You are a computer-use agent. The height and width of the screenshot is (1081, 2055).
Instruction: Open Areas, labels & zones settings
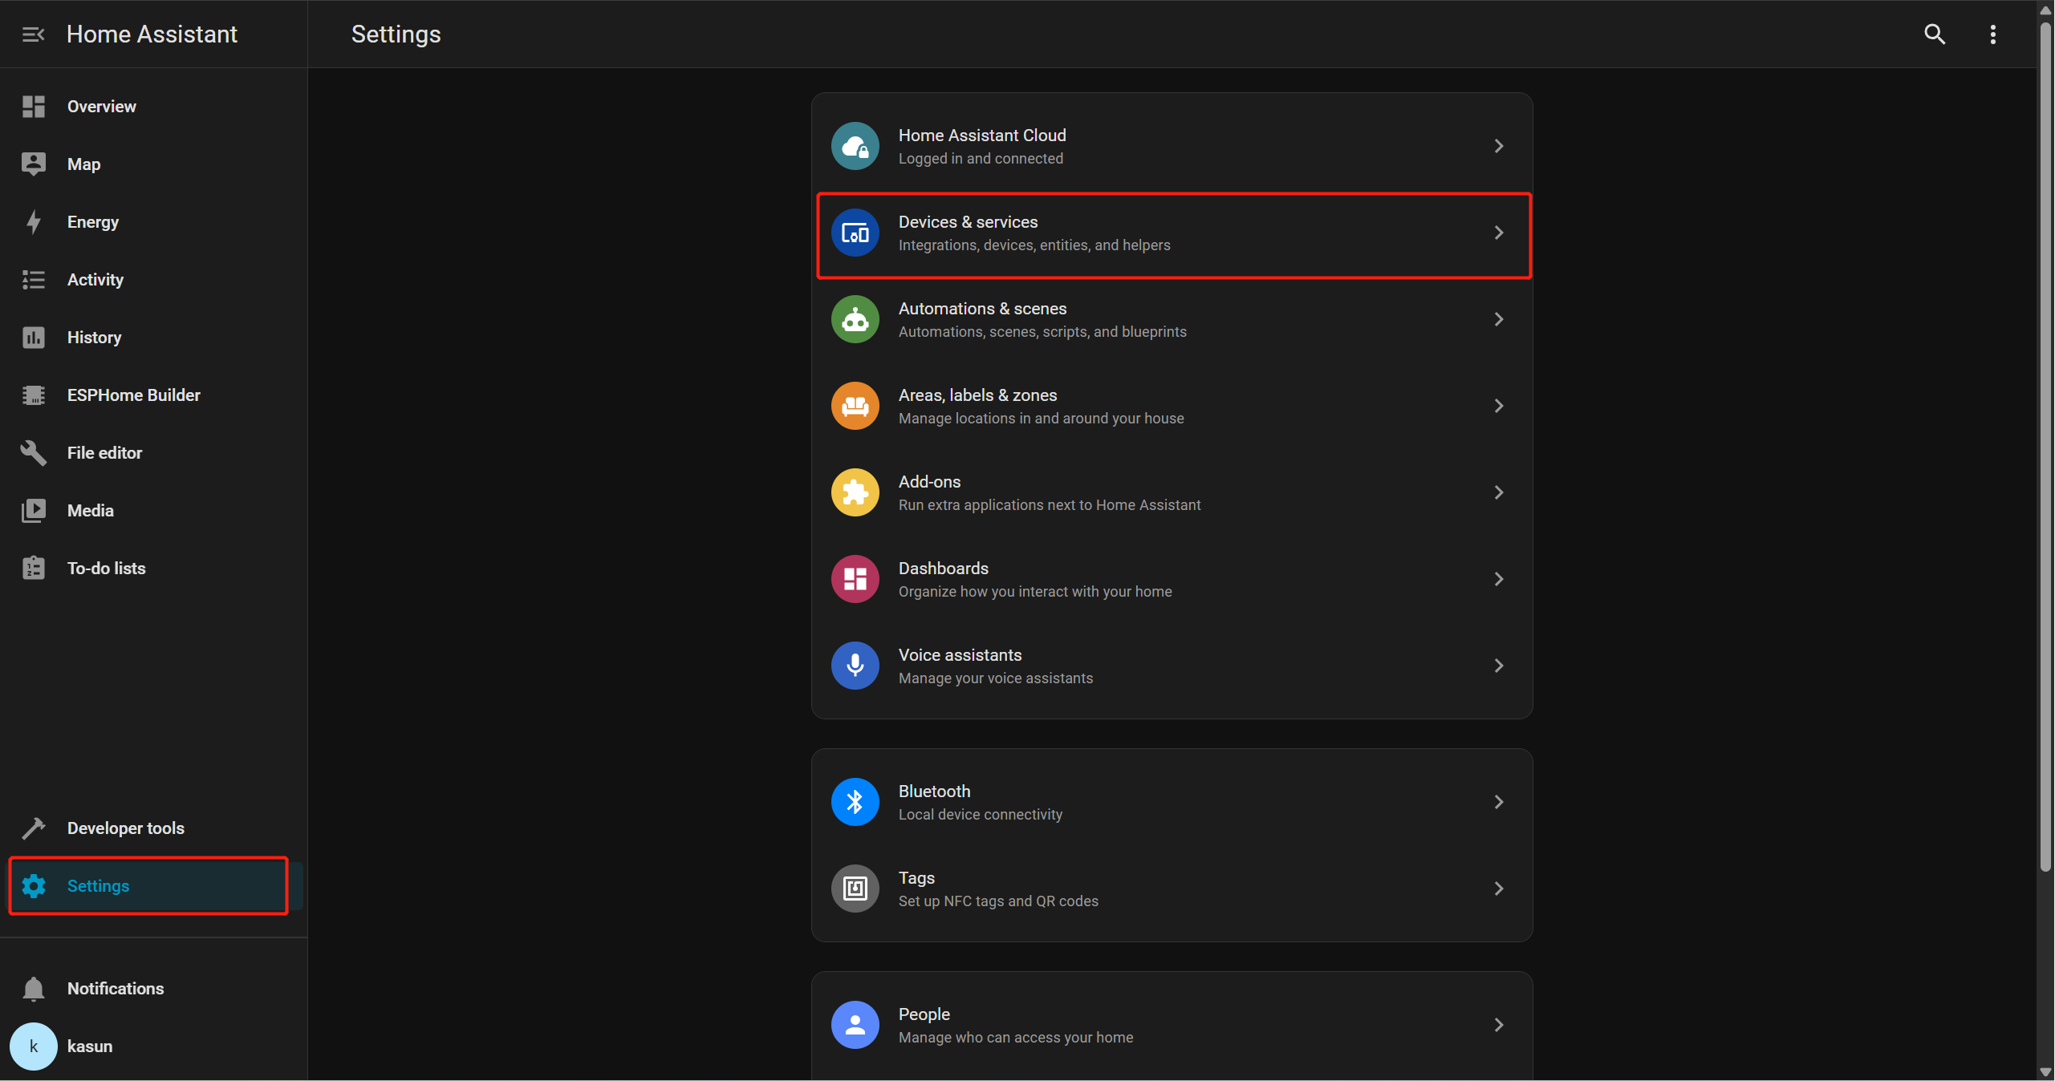[1042, 406]
